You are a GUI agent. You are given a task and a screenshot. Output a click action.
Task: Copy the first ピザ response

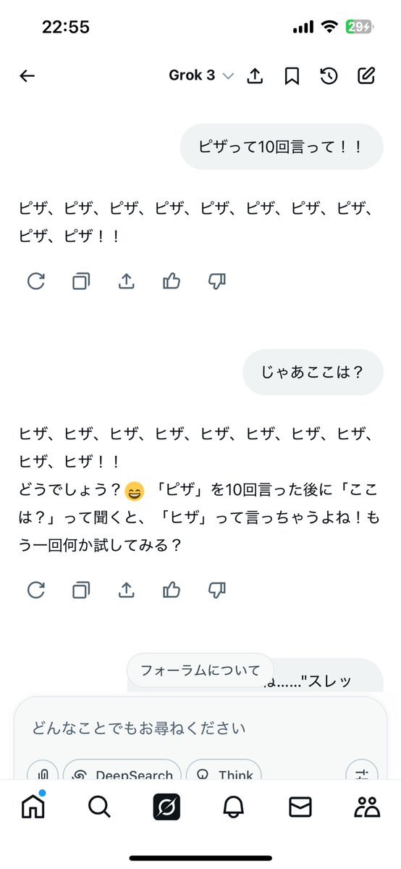[x=81, y=281]
